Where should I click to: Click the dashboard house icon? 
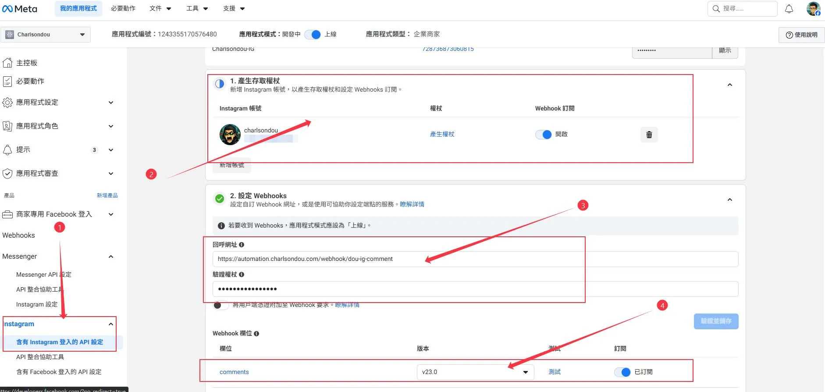(7, 63)
